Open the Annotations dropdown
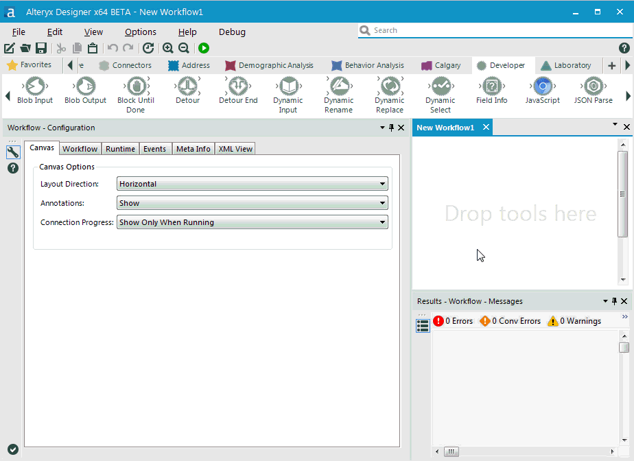Image resolution: width=634 pixels, height=461 pixels. [382, 202]
